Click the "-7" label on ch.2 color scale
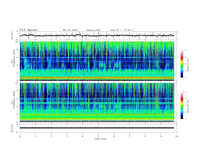Image resolution: width=199 pixels, height=153 pixels. 185,119
